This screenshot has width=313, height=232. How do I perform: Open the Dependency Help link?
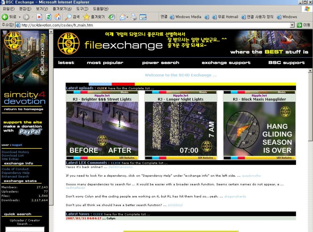tap(16, 173)
